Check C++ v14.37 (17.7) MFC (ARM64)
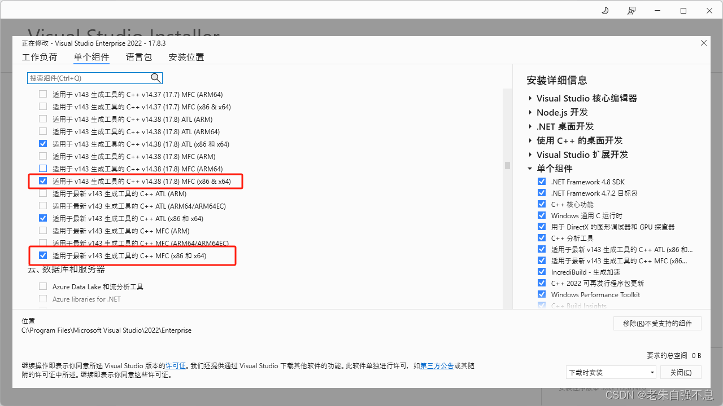The width and height of the screenshot is (723, 406). (x=43, y=94)
